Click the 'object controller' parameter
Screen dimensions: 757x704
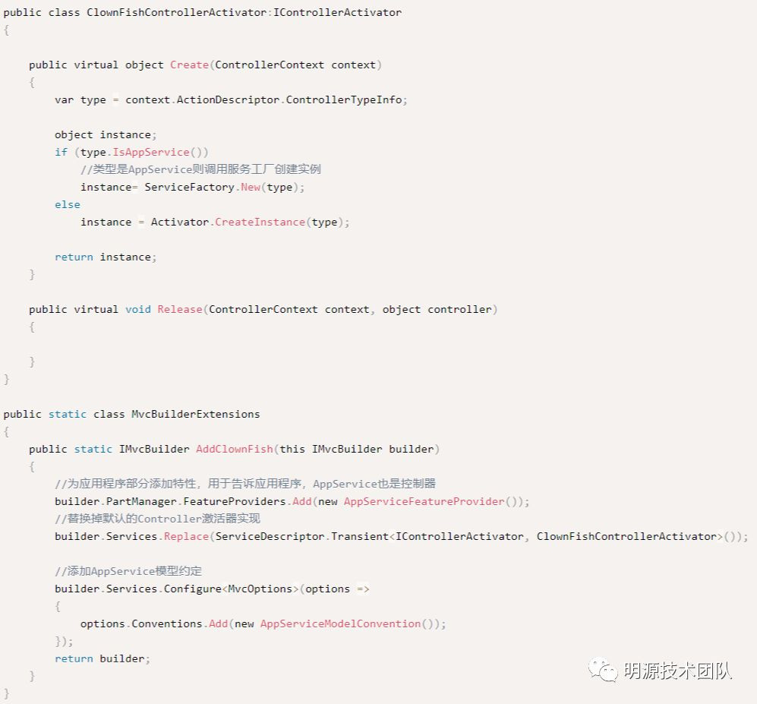pyautogui.click(x=437, y=310)
